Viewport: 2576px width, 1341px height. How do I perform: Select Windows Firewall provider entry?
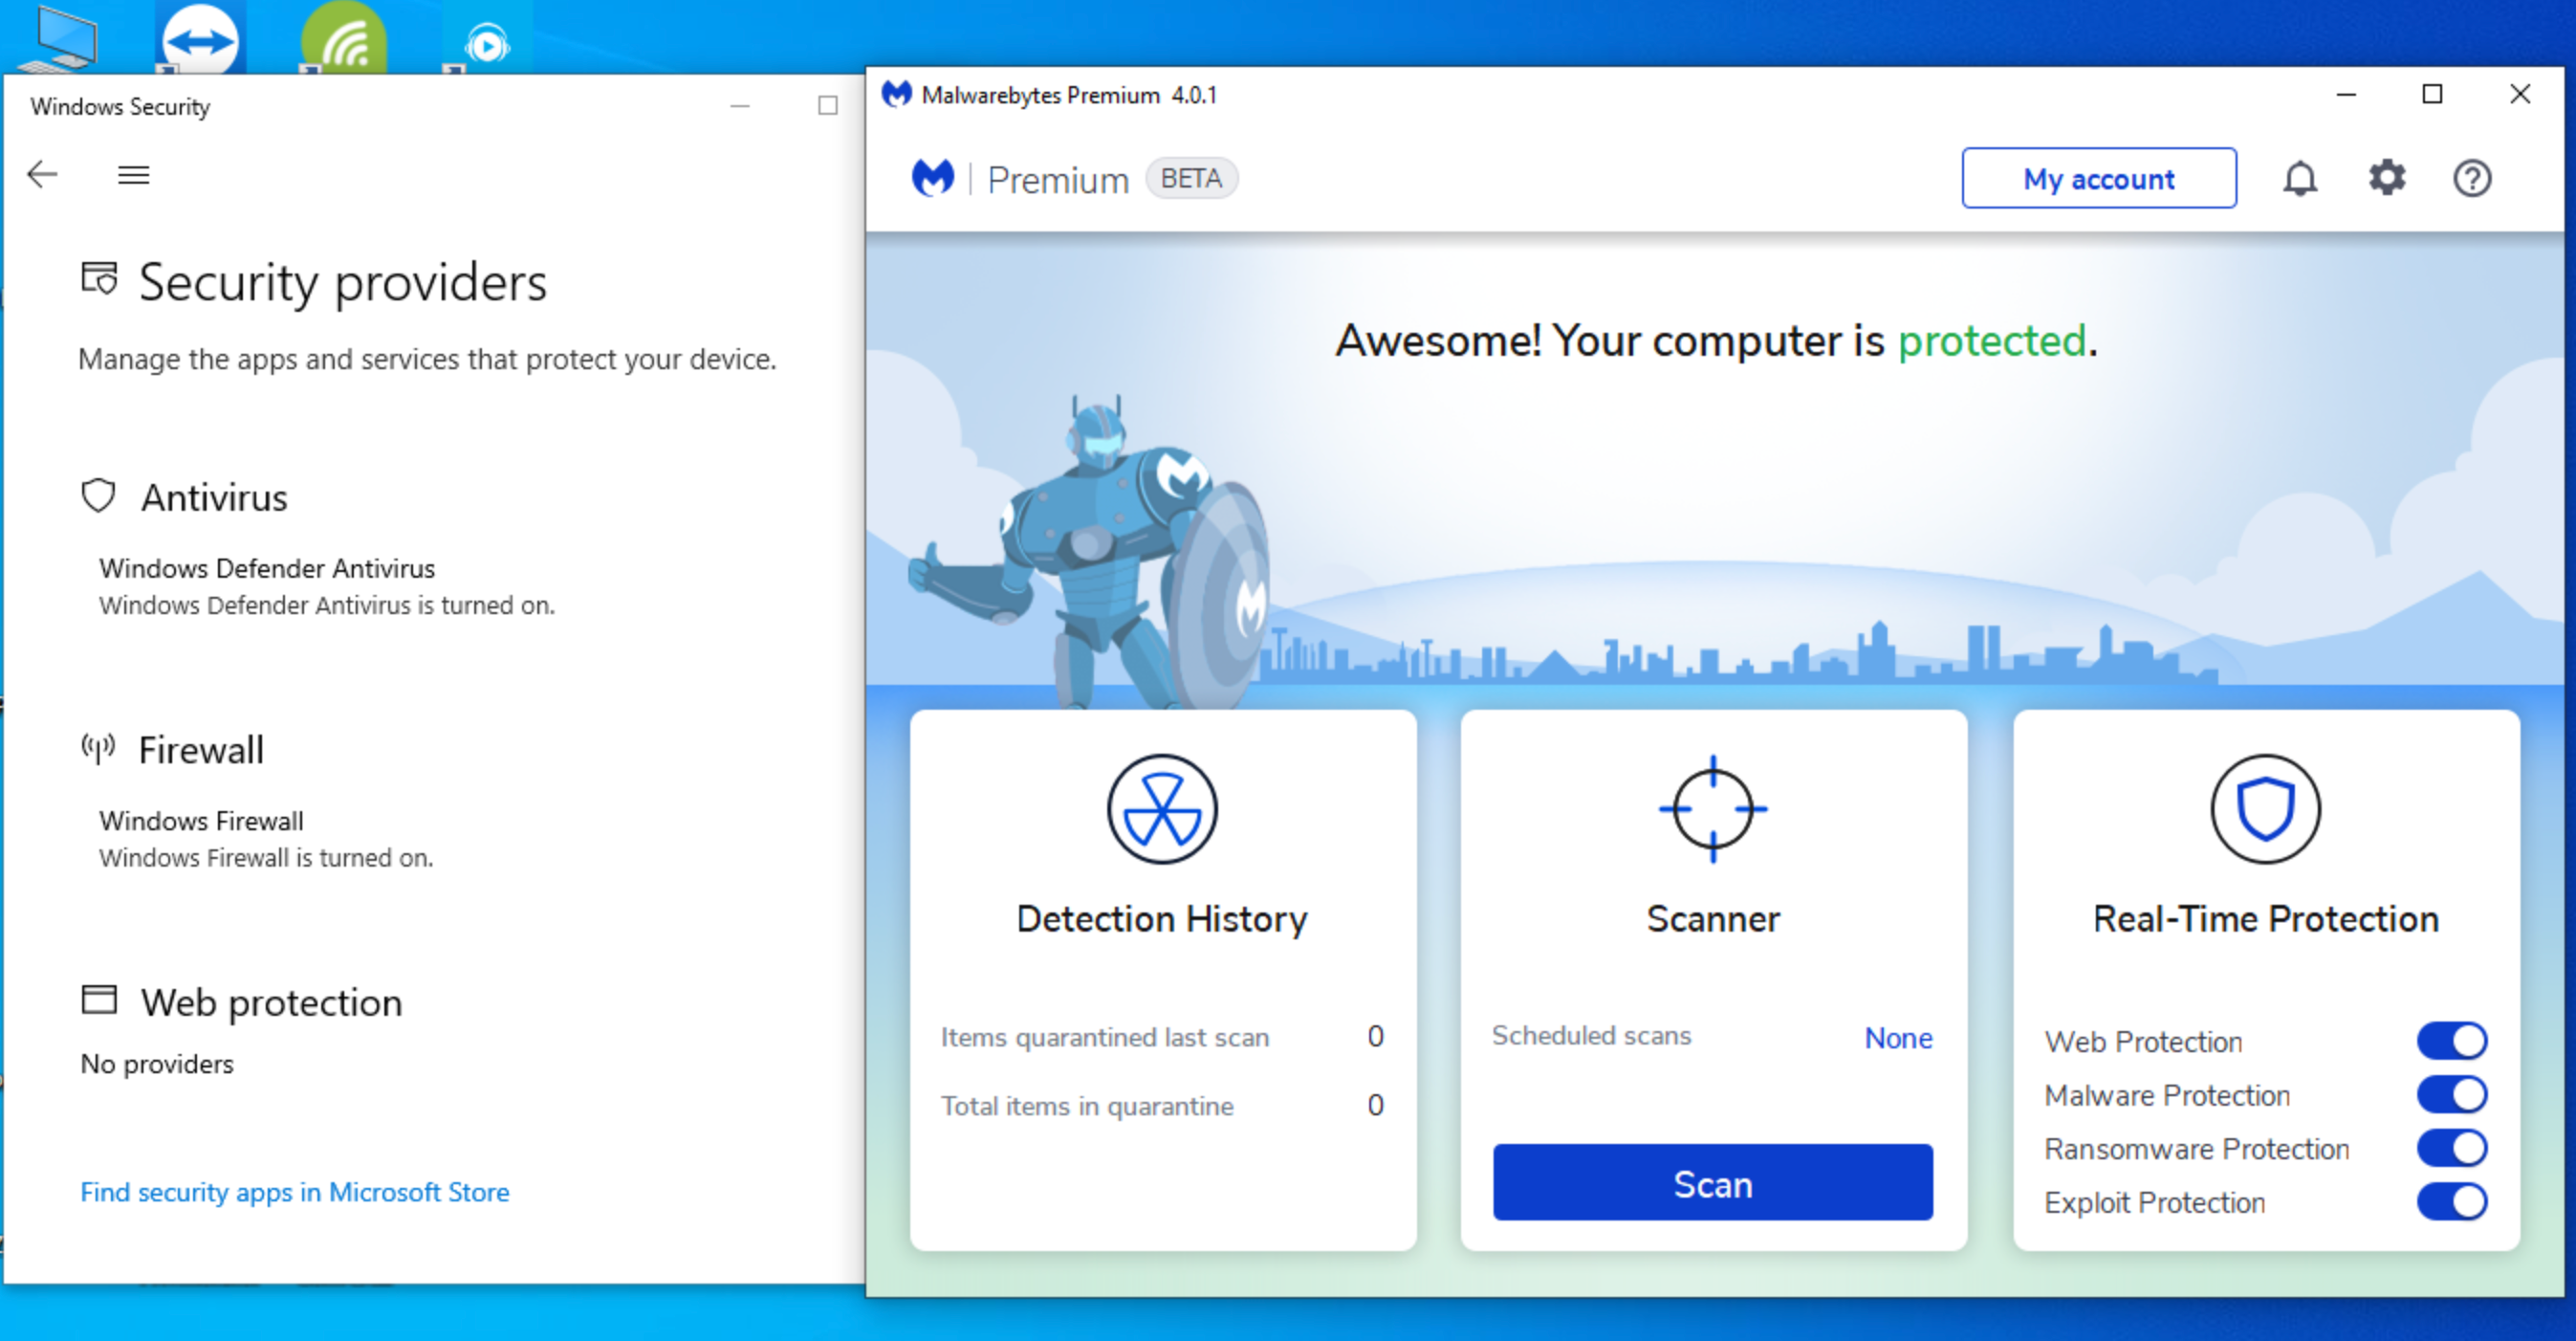[201, 820]
